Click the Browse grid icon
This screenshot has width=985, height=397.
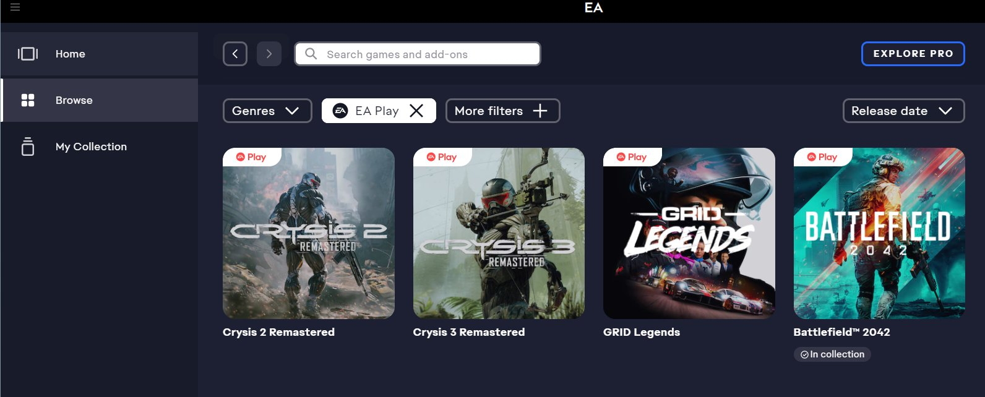(28, 100)
